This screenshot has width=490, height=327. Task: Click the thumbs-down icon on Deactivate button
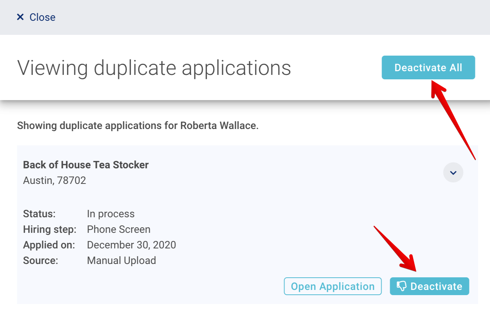click(401, 286)
